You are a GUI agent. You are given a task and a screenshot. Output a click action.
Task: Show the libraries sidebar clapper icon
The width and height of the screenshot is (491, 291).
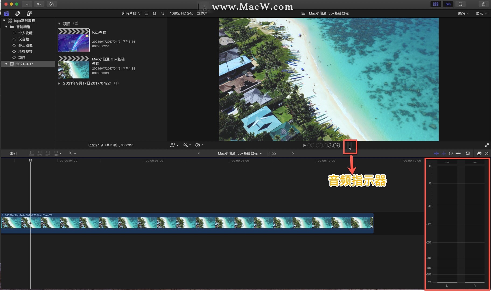point(6,13)
